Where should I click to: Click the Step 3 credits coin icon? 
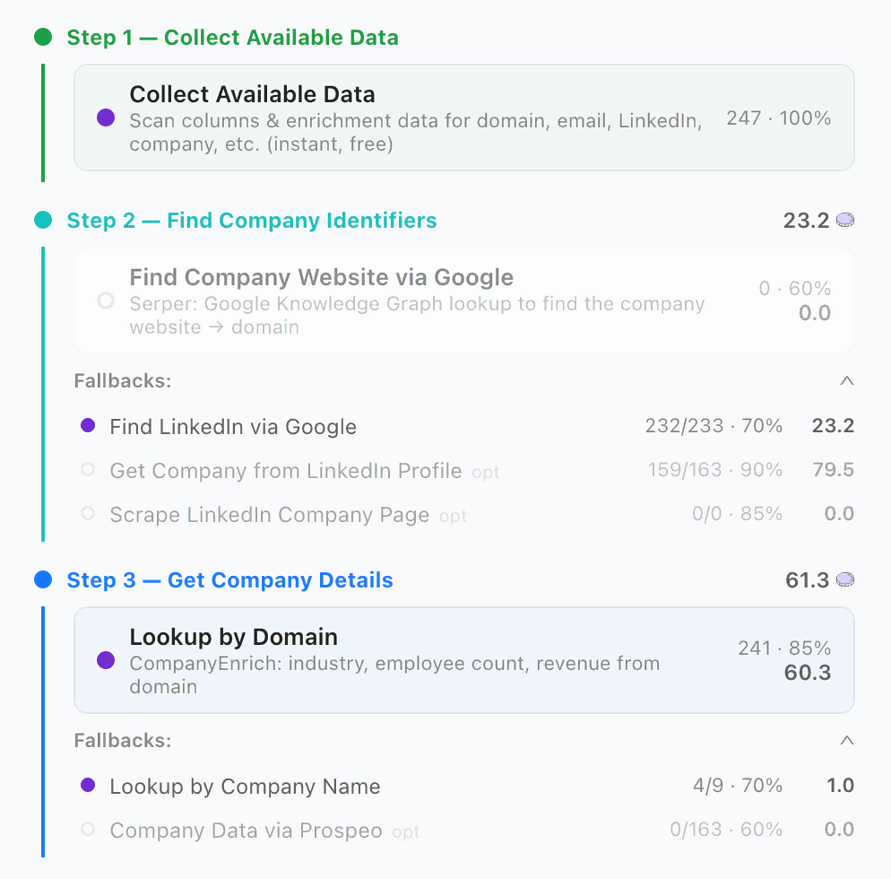tap(844, 580)
